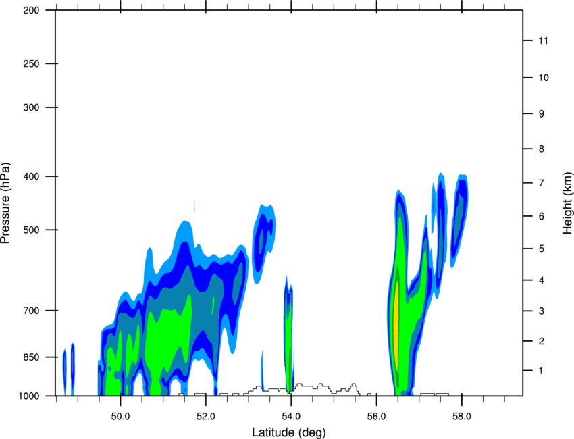Click the 4 km height label
Viewport: 574px width, 439px height.
pyautogui.click(x=542, y=280)
